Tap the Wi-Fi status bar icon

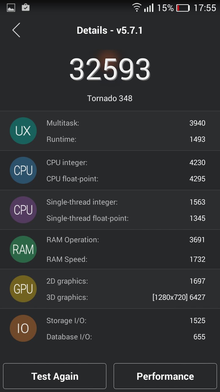137,7
